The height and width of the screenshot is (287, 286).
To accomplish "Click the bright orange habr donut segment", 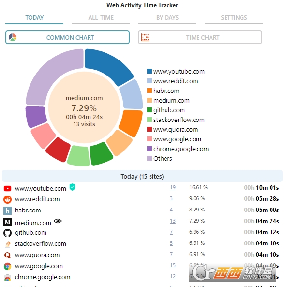I will [132, 122].
